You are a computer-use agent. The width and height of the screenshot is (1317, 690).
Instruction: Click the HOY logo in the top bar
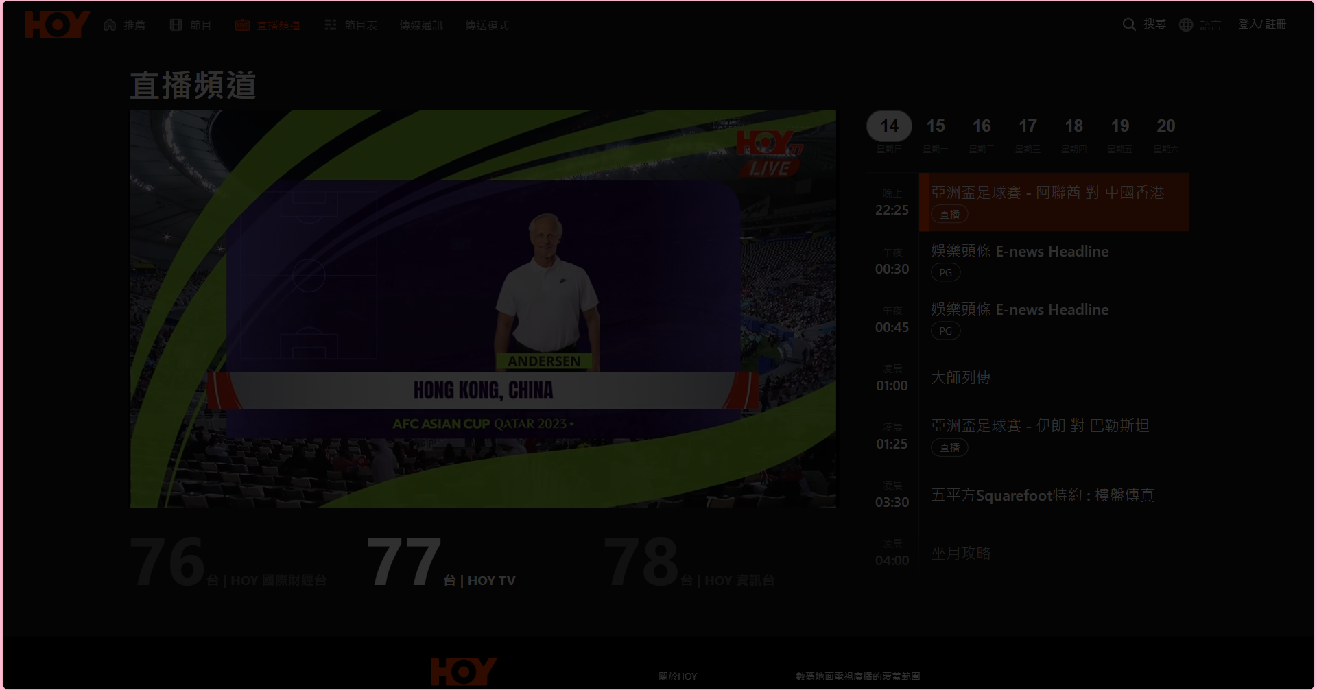coord(58,25)
